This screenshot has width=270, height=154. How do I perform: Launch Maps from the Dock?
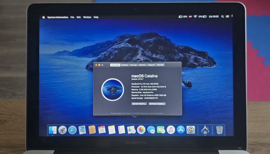coord(131,130)
